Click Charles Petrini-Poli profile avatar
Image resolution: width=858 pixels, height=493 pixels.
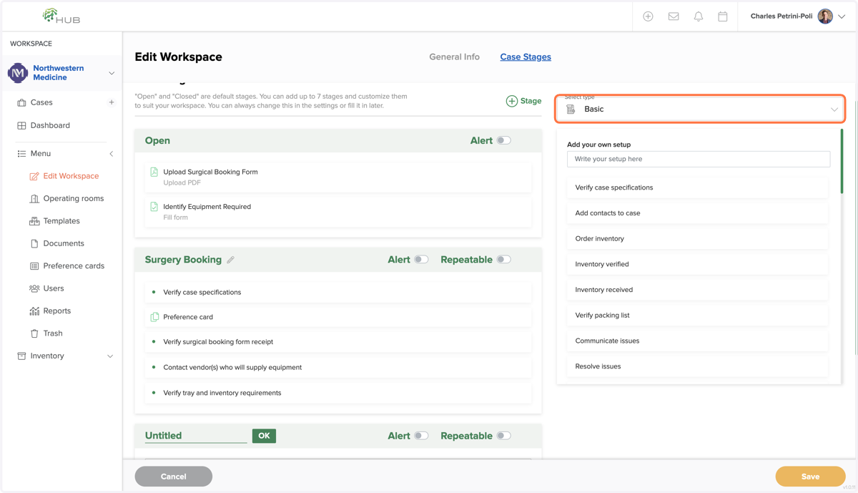click(x=825, y=16)
